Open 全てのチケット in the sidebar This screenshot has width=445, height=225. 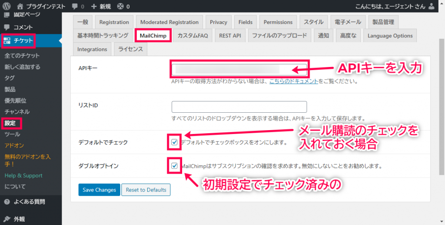coord(22,56)
